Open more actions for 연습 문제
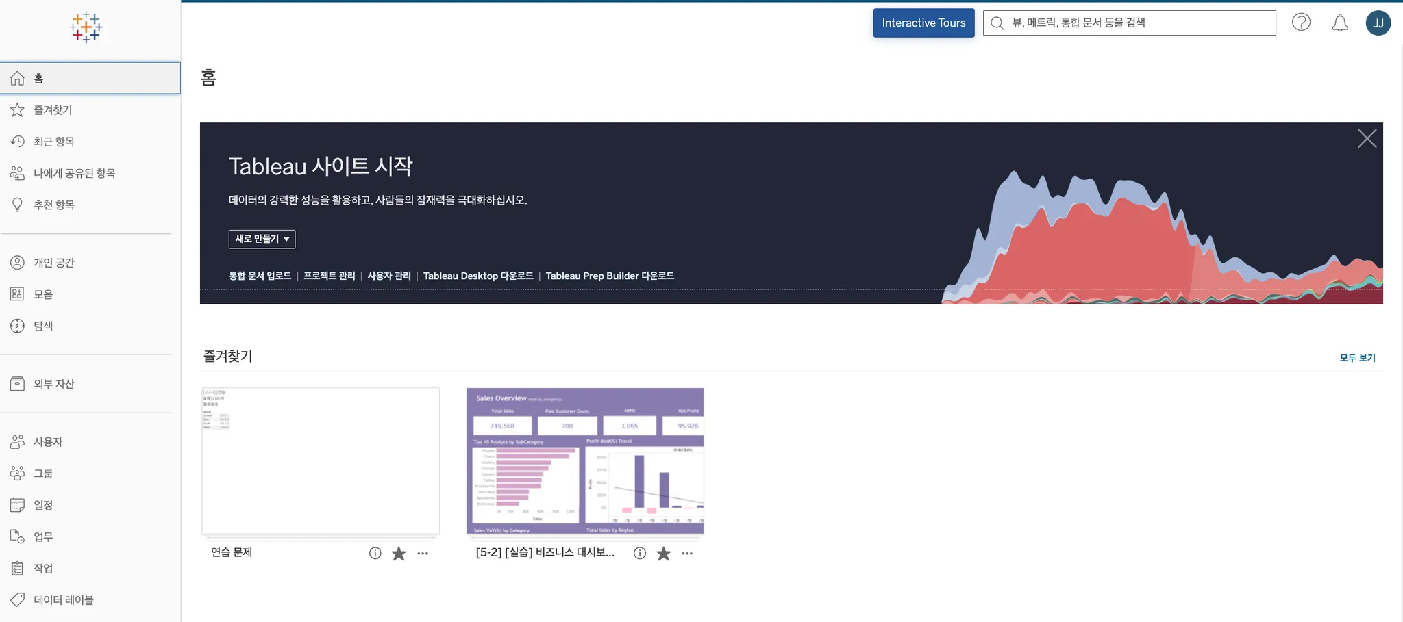This screenshot has height=622, width=1403. 423,553
